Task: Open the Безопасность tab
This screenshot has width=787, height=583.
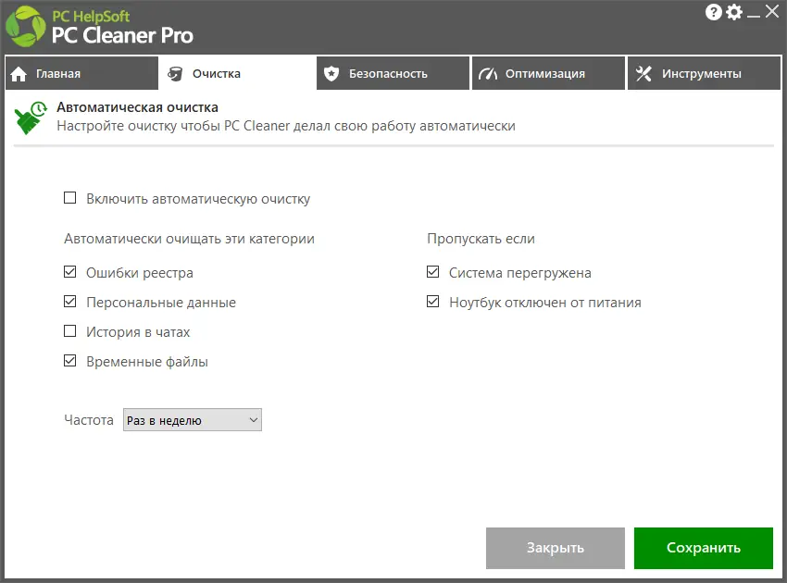Action: (393, 73)
